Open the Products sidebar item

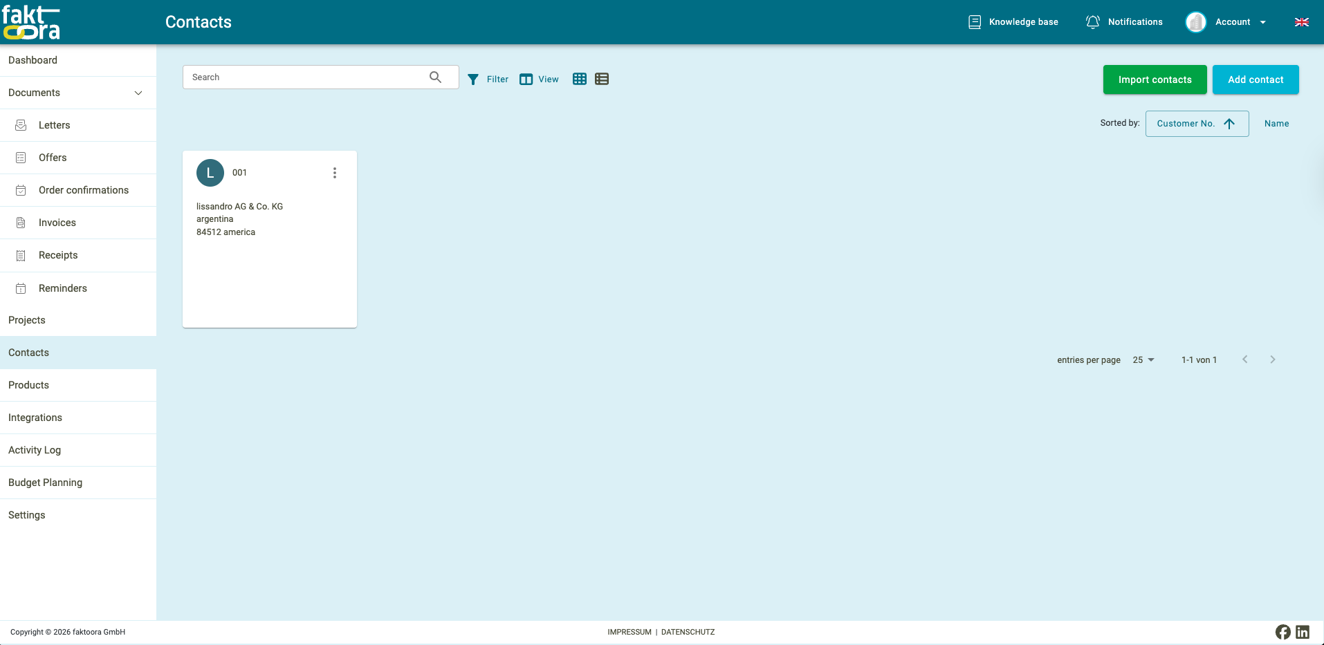coord(29,385)
